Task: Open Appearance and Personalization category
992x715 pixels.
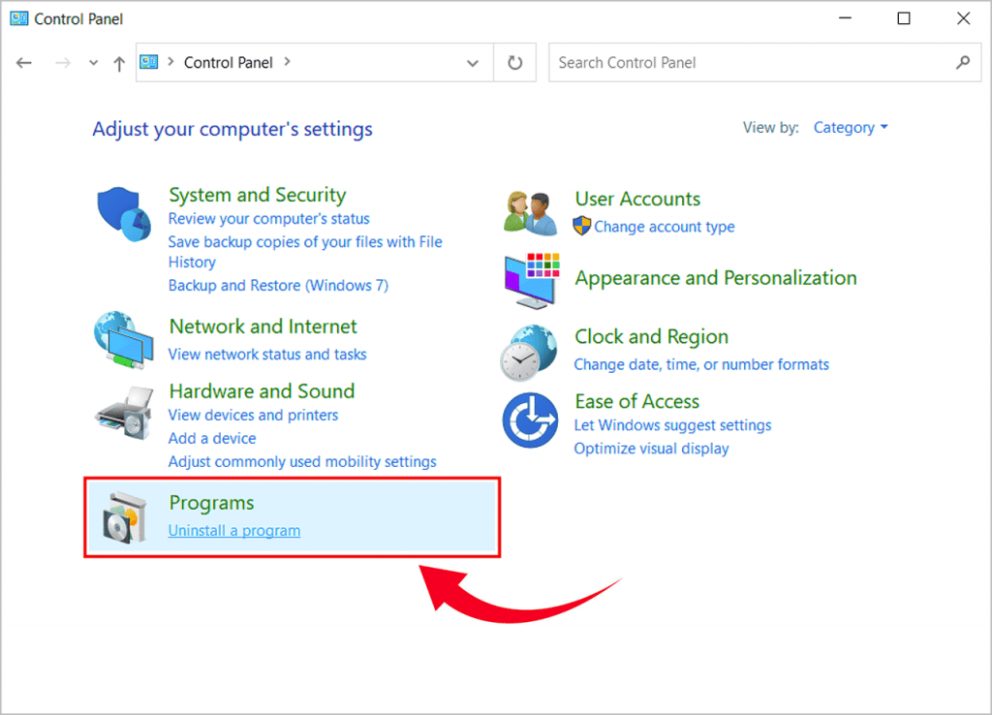Action: (x=716, y=278)
